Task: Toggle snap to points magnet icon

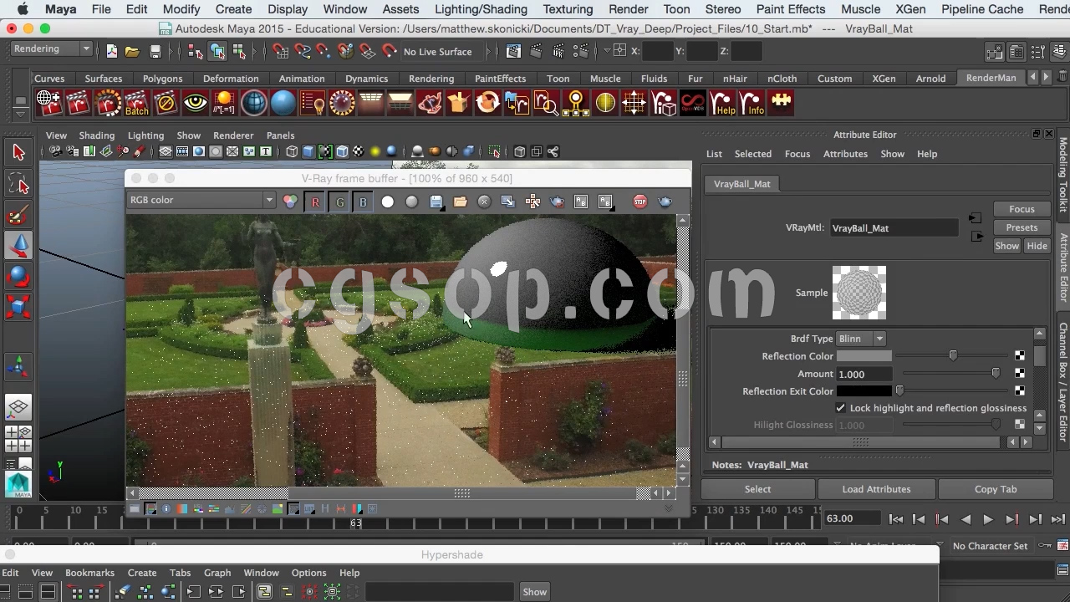Action: coord(324,52)
